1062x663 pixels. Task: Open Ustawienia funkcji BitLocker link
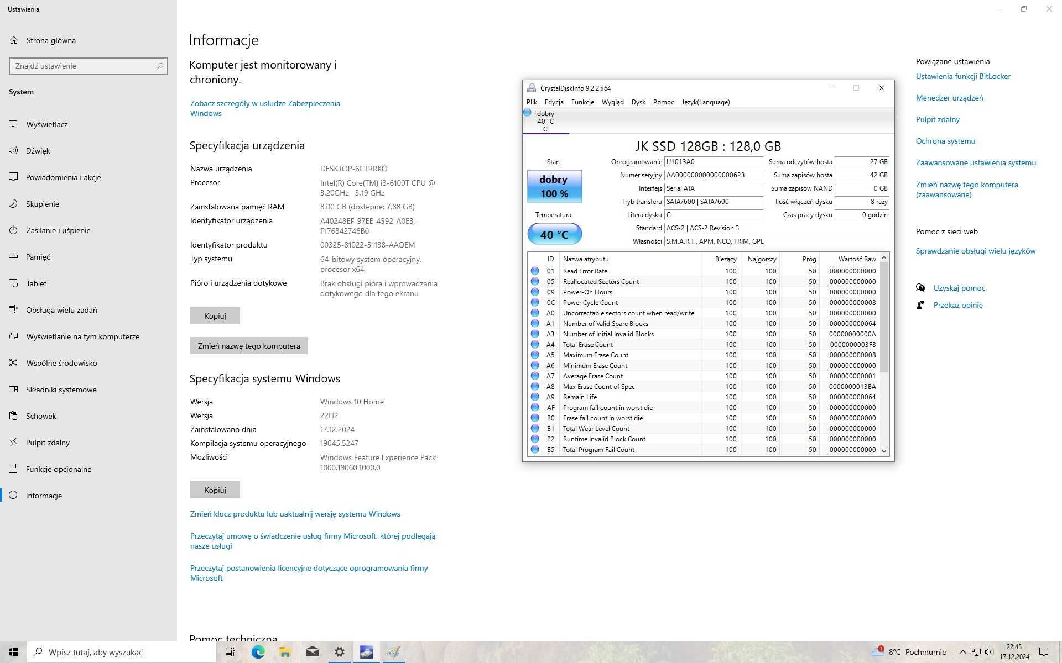point(963,76)
